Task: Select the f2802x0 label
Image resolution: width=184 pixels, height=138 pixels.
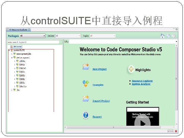Action: tap(22, 68)
